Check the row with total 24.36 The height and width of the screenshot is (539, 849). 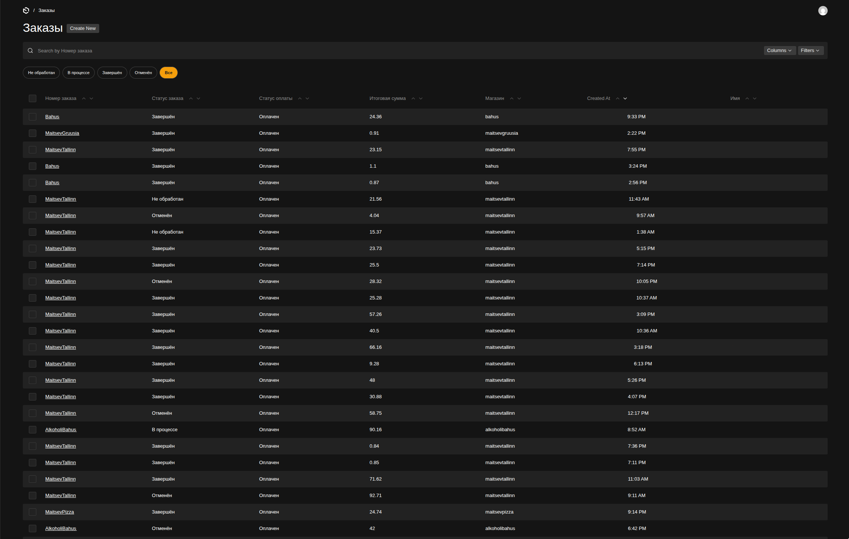coord(33,117)
